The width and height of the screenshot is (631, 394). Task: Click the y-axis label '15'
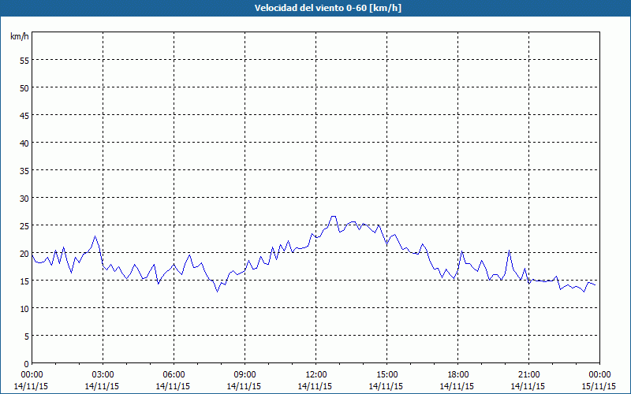point(24,281)
